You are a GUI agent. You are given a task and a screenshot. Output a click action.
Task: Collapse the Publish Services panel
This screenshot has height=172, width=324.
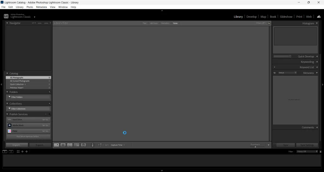[x=7, y=114]
